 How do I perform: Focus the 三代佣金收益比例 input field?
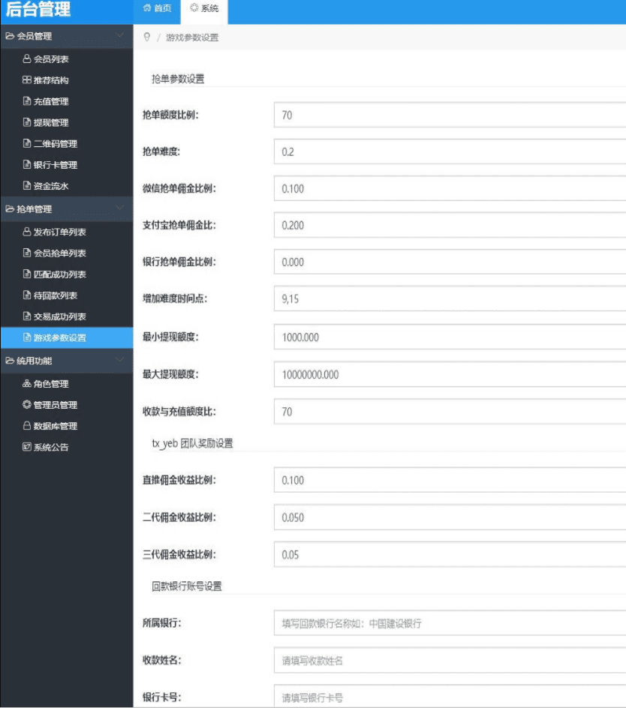coord(450,554)
